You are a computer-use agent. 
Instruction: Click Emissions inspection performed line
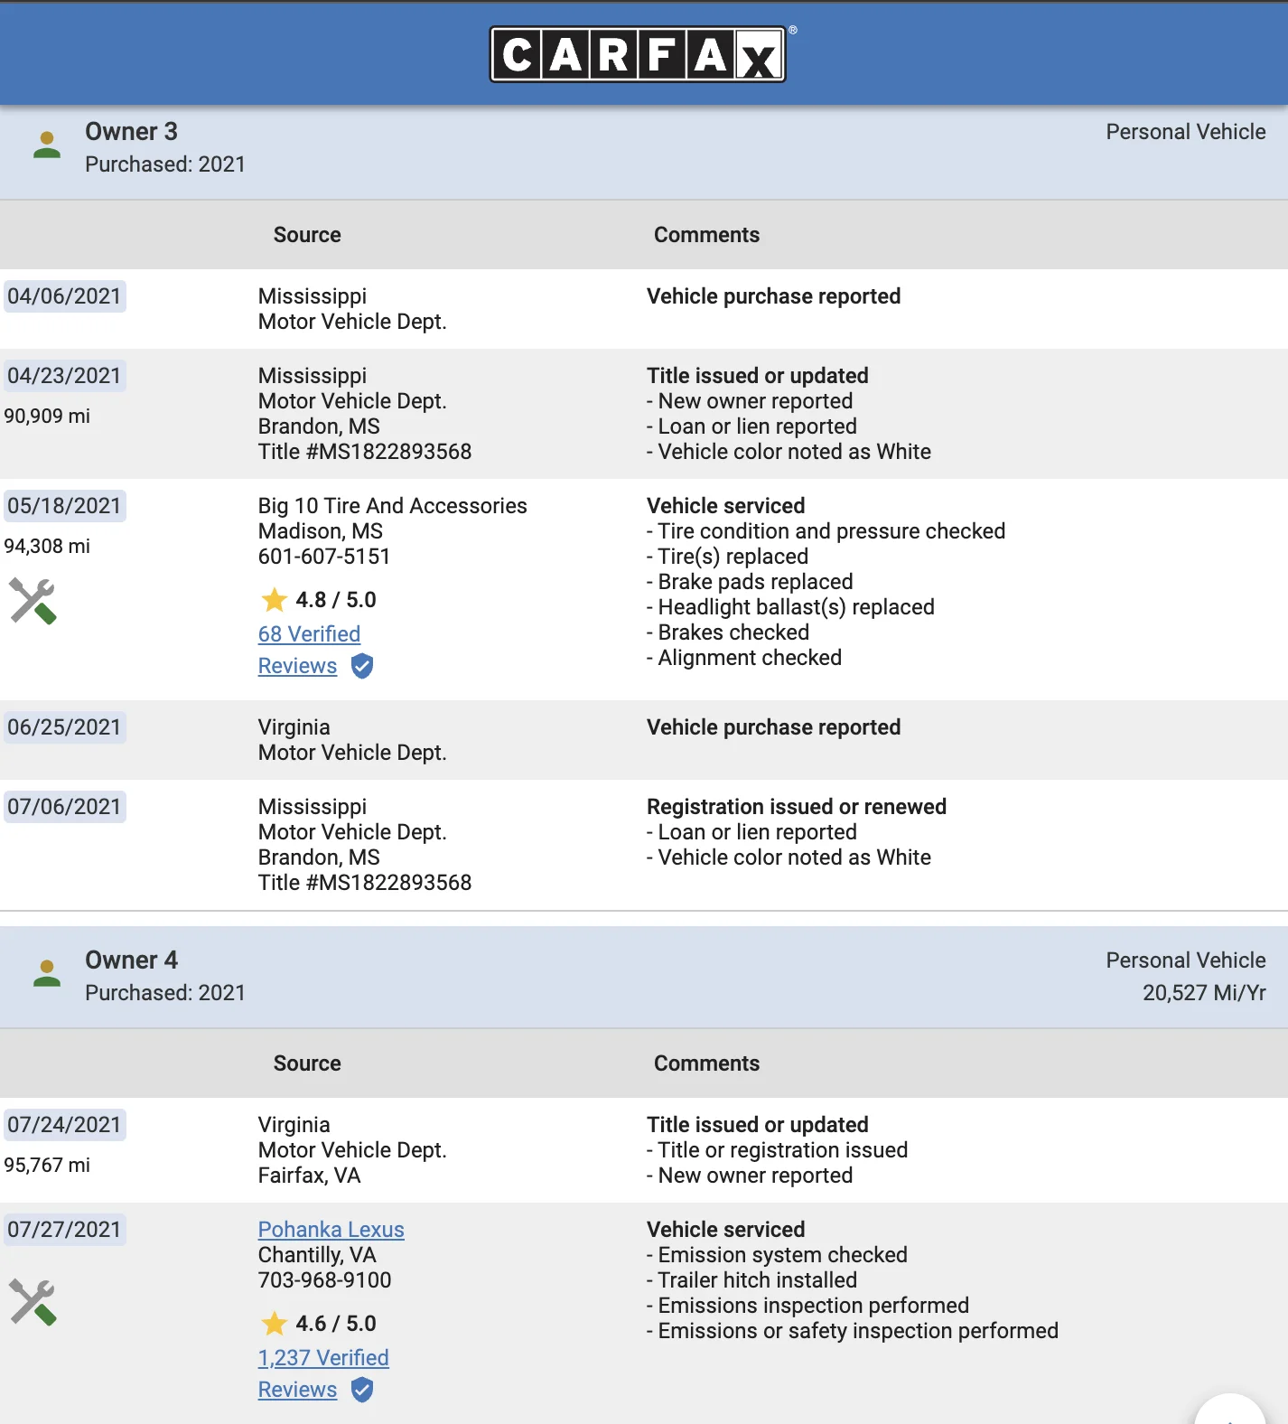(807, 1306)
